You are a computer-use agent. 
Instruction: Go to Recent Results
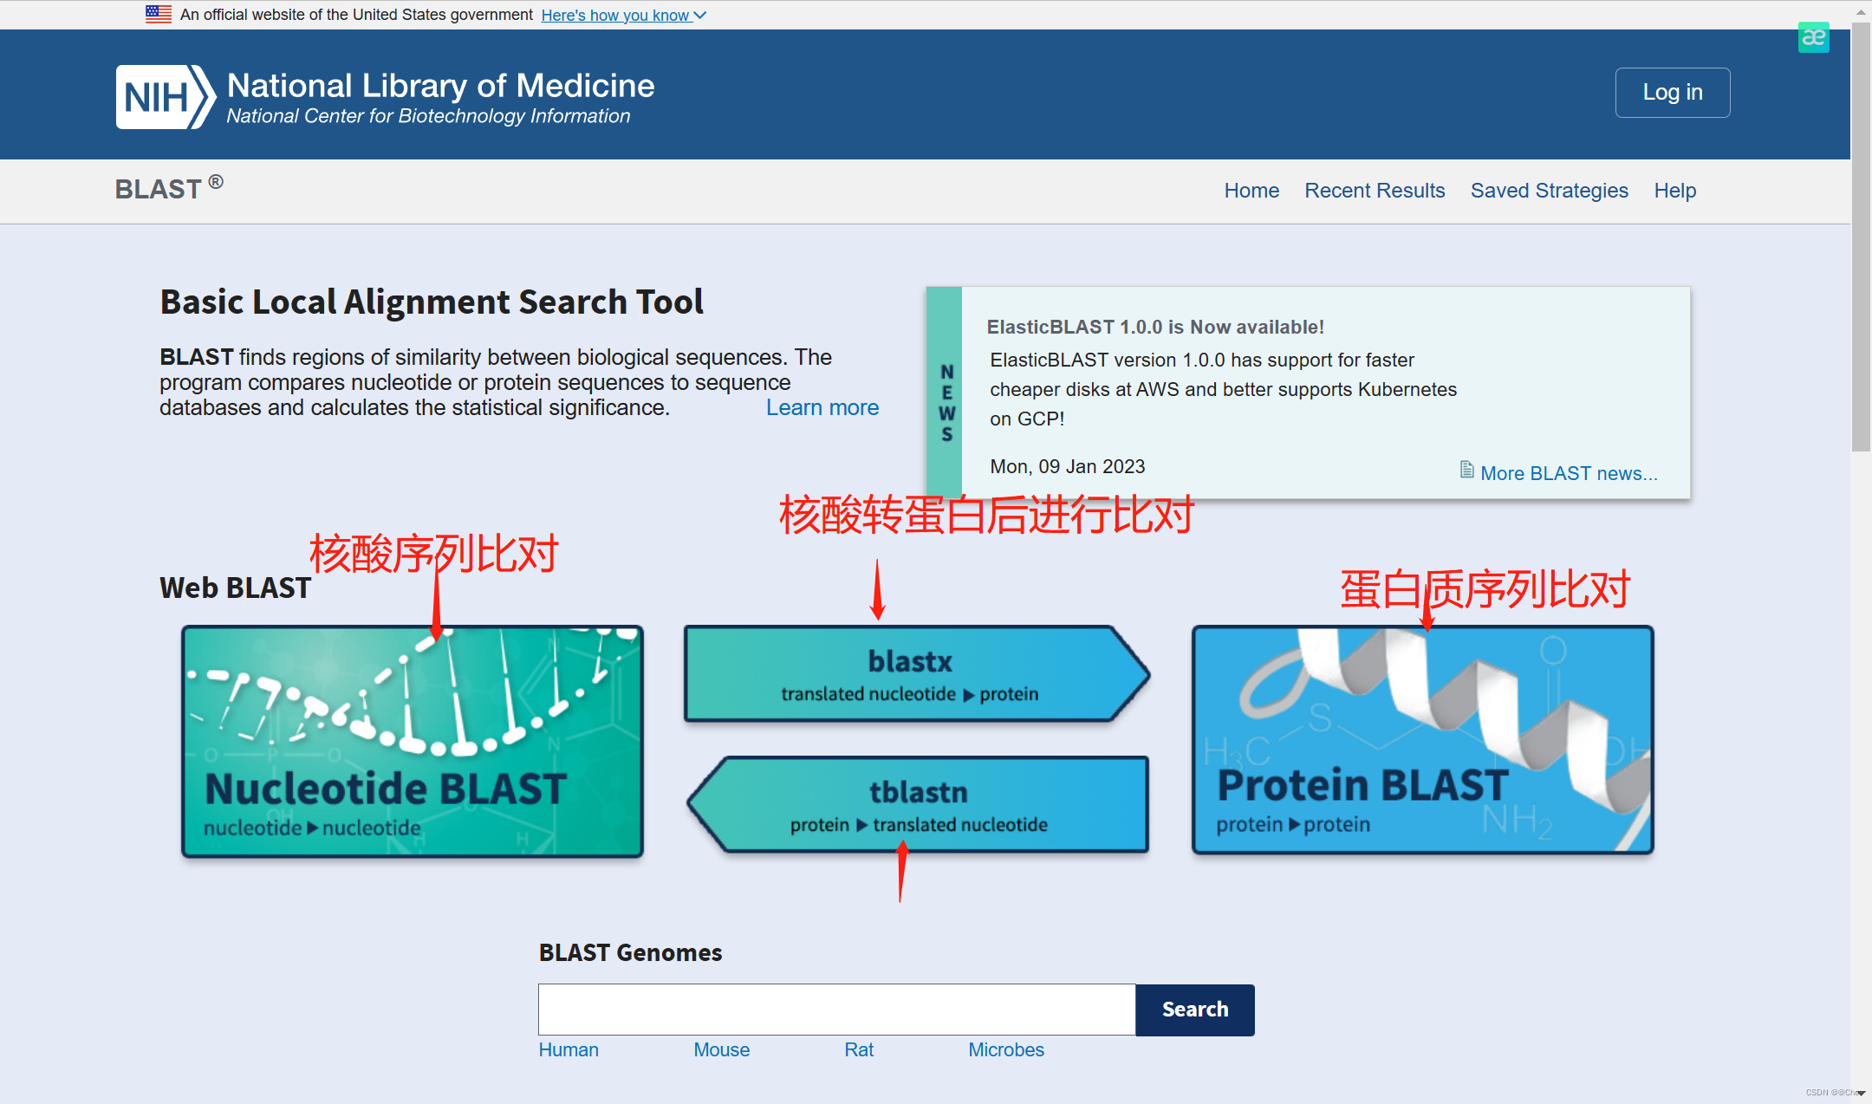pyautogui.click(x=1375, y=191)
